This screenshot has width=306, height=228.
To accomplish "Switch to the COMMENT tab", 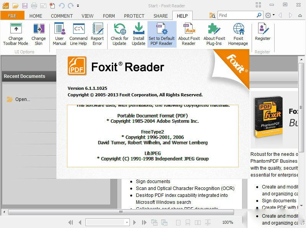I will 62,16.
